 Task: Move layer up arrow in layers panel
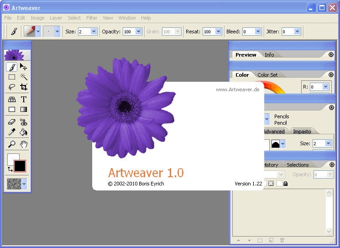click(x=239, y=240)
